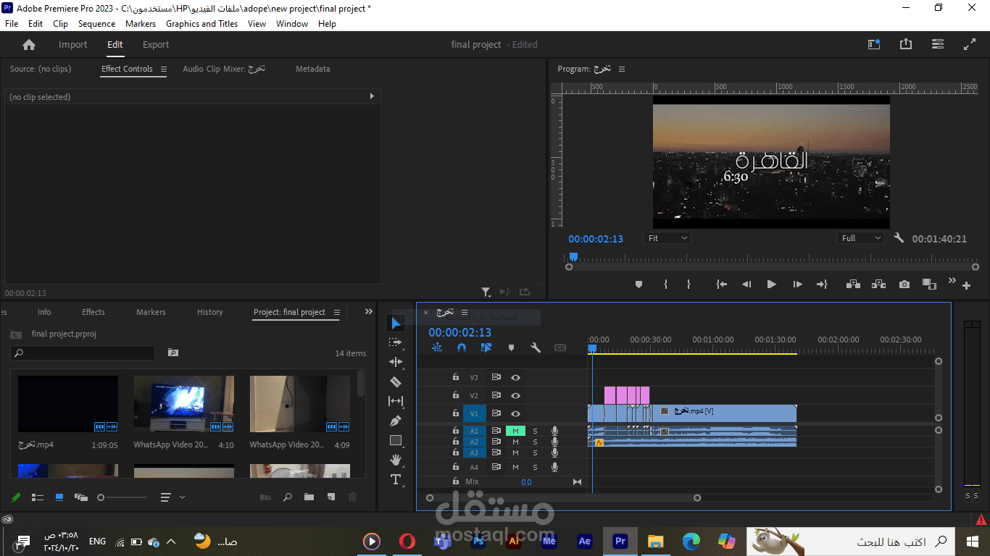Mark Out point in Program monitor
The height and width of the screenshot is (556, 990).
(689, 285)
